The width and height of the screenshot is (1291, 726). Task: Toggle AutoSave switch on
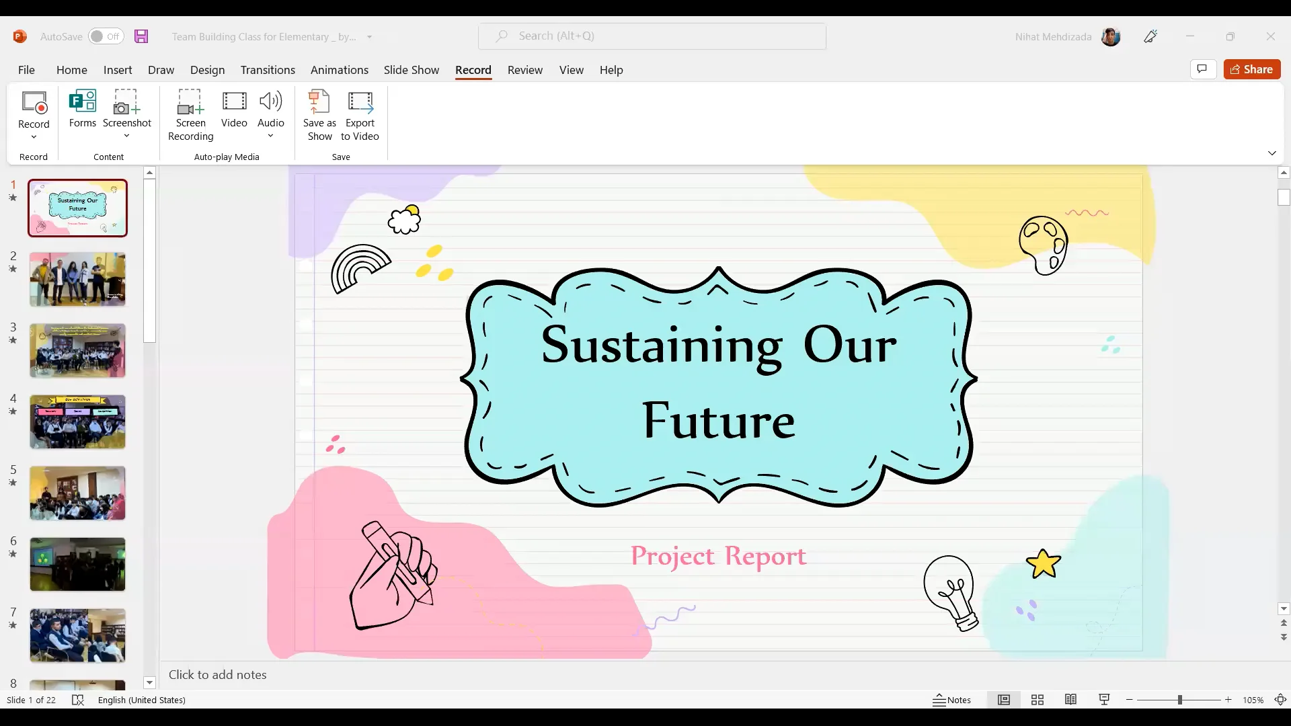106,36
